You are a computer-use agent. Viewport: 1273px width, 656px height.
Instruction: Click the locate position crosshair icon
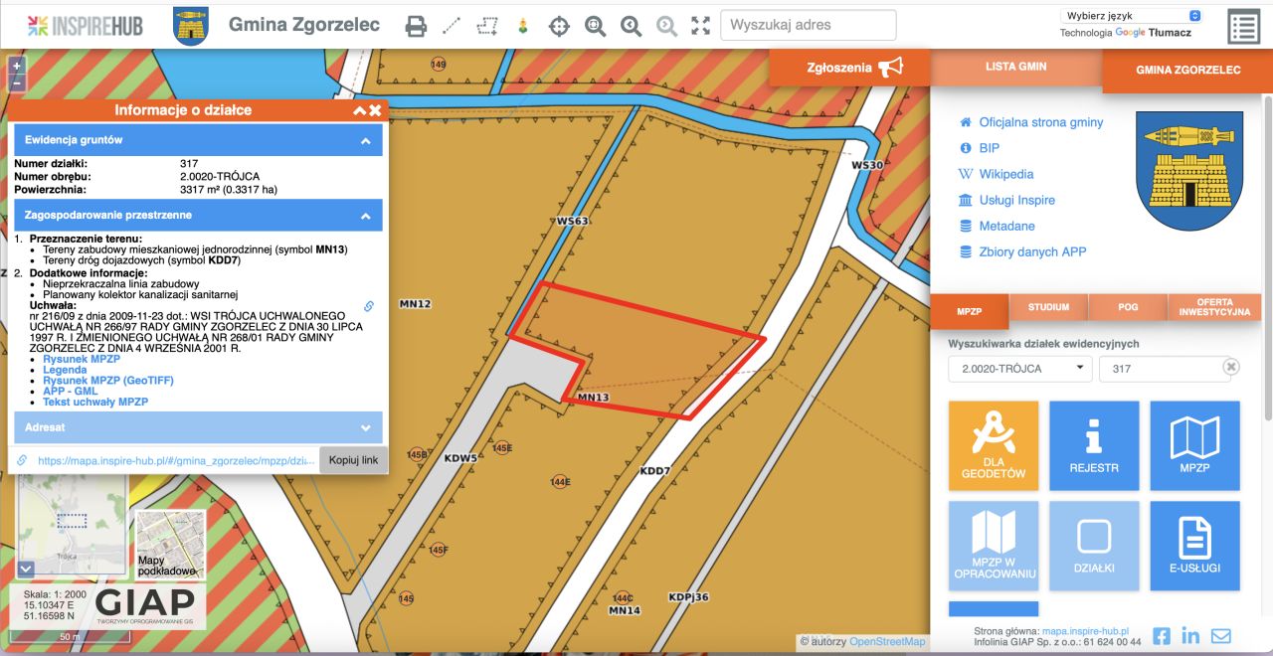(559, 26)
